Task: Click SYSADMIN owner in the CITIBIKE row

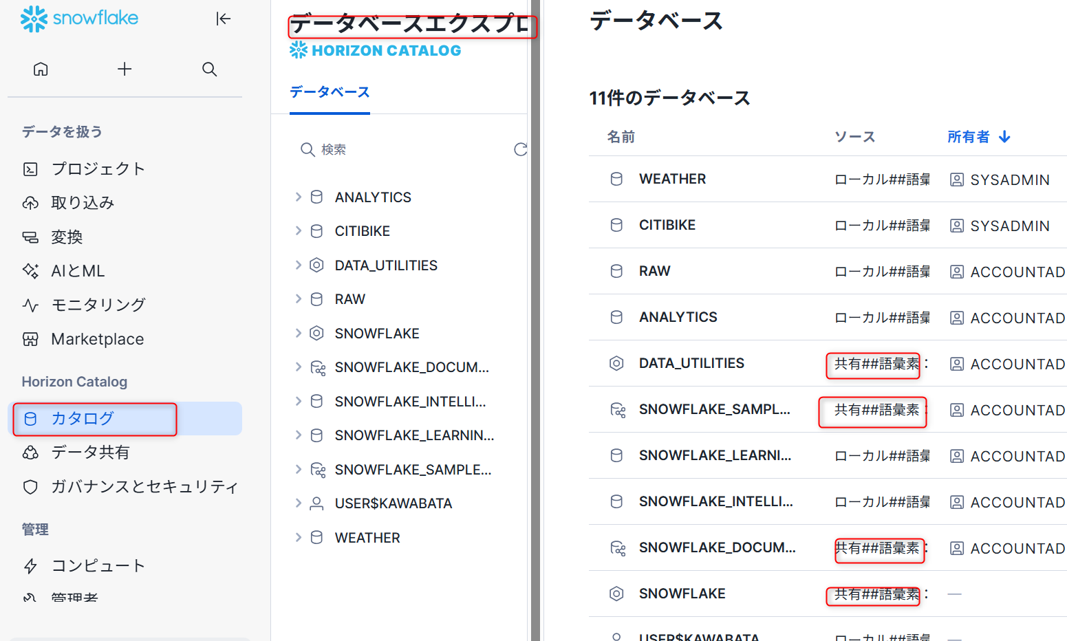Action: [x=1009, y=226]
